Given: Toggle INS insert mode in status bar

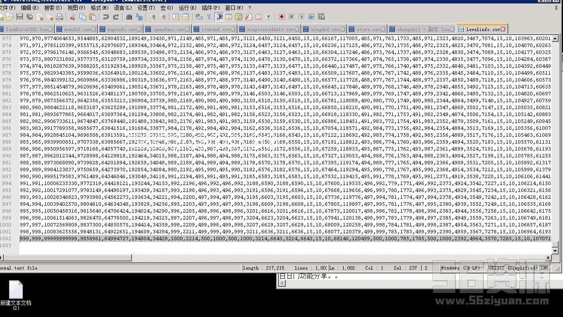Looking at the screenshot, I should [x=544, y=268].
